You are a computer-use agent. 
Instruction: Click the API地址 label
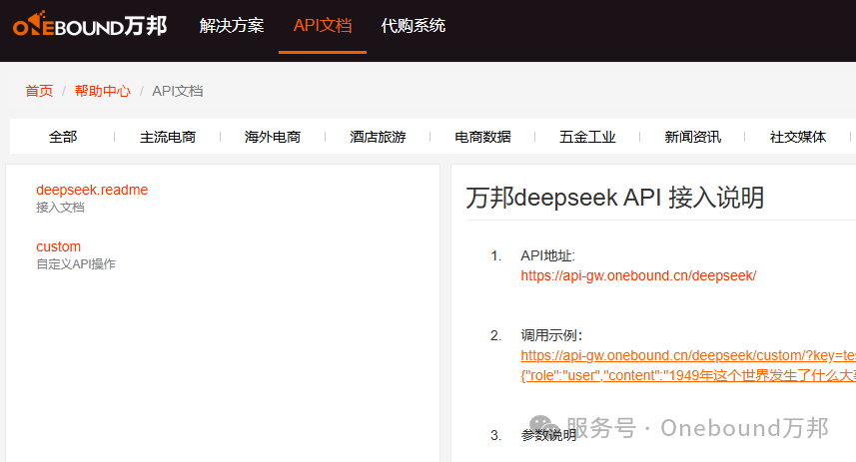[547, 255]
